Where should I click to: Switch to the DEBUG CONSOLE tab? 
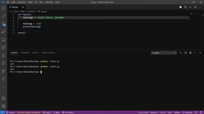48,53
